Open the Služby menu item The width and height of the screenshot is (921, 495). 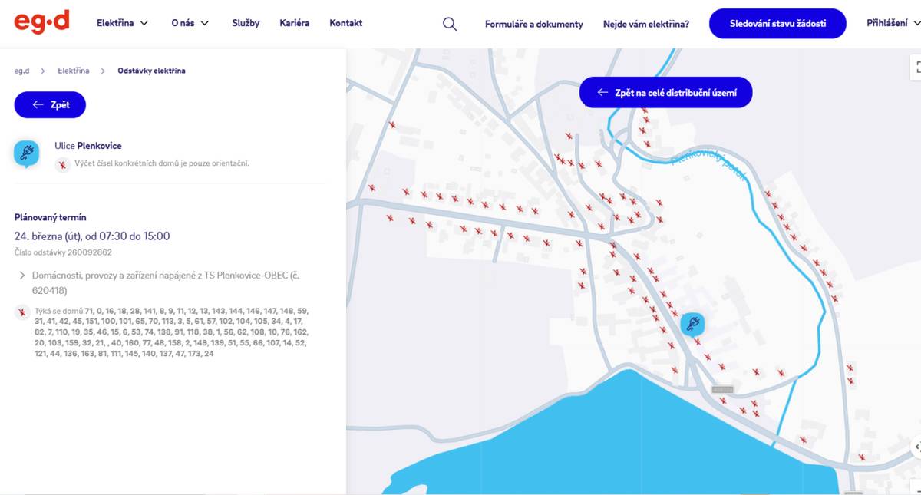click(246, 23)
